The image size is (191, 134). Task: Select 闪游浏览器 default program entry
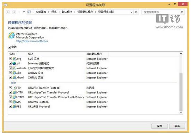pos(93,63)
